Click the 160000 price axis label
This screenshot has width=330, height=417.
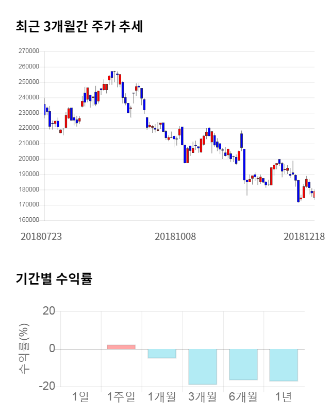coord(28,220)
